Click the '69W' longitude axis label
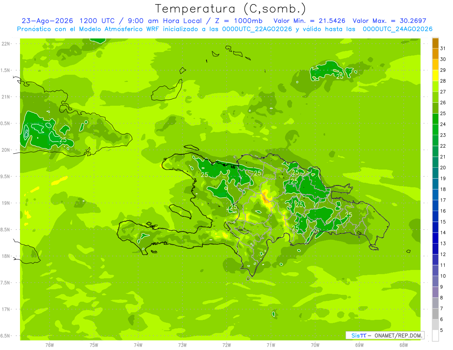Image resolution: width=453 pixels, height=350 pixels. coord(359,345)
